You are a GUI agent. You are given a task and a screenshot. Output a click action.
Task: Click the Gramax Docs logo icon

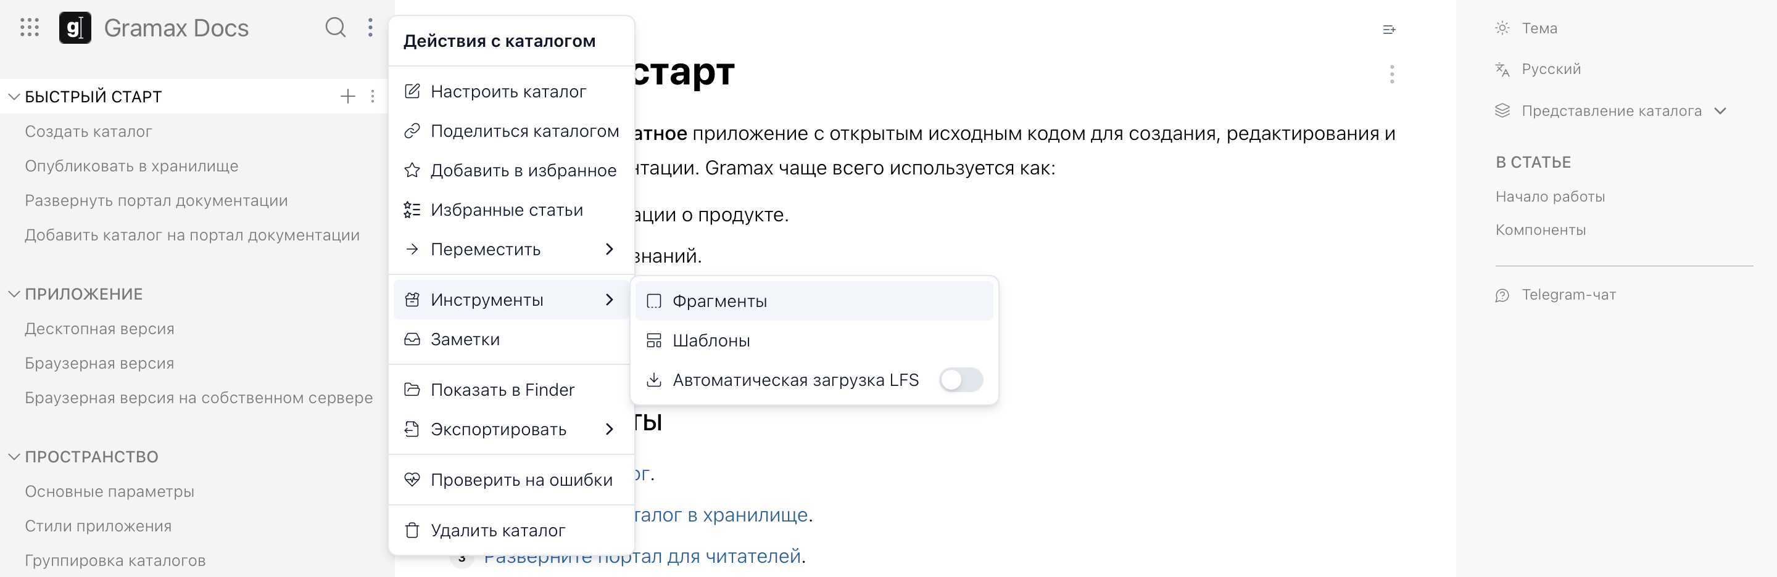75,28
